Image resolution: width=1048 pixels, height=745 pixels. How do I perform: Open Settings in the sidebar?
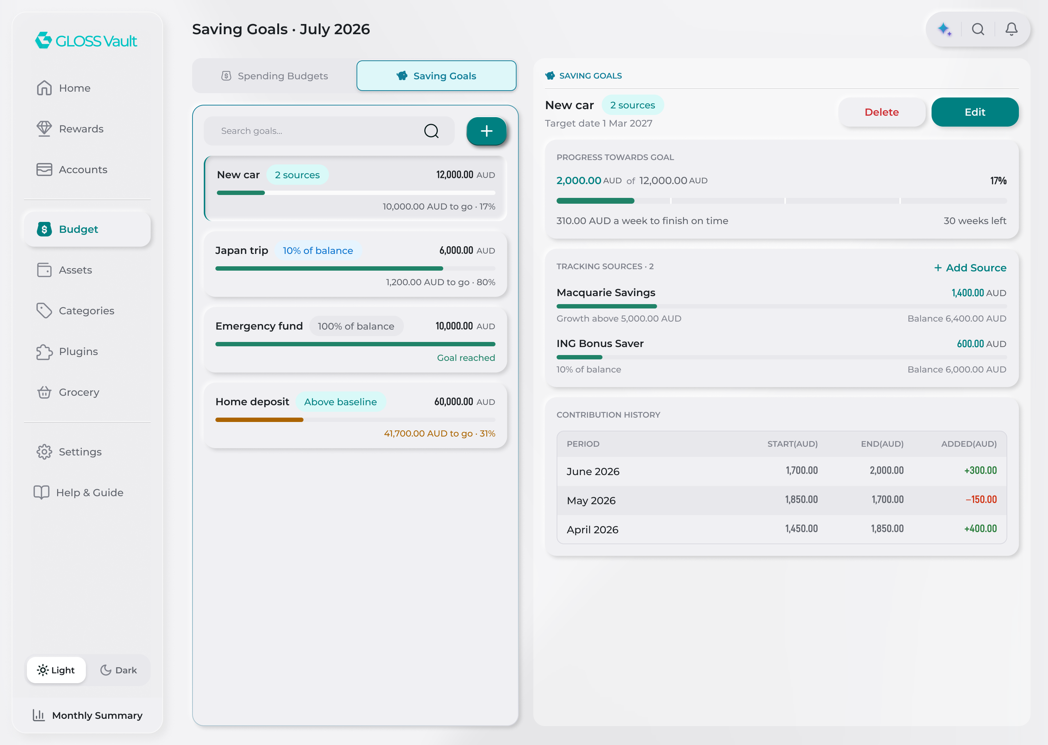click(x=87, y=452)
